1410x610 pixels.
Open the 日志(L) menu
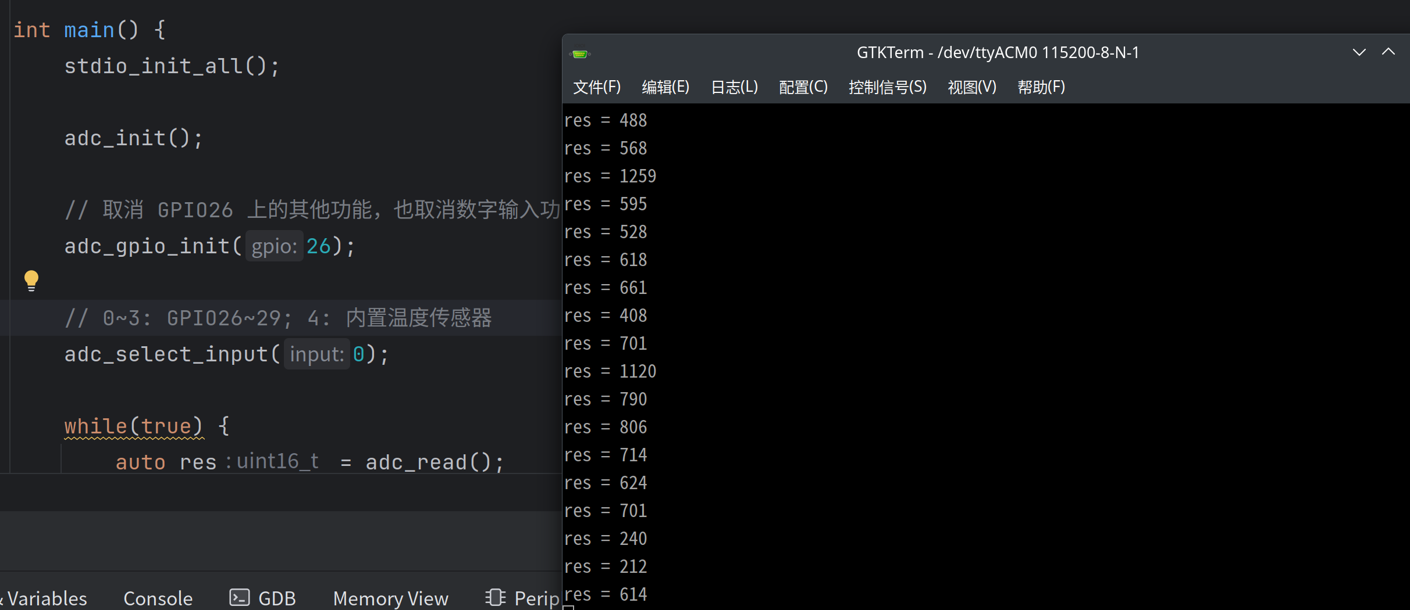[x=734, y=87]
